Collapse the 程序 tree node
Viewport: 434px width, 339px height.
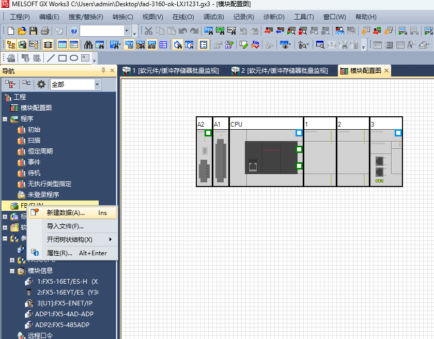(x=5, y=119)
